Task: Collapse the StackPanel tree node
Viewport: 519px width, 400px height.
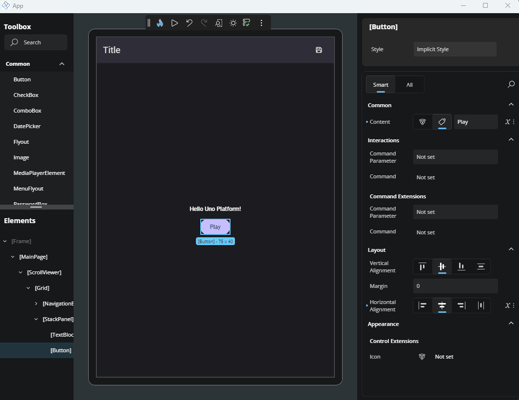Action: (x=35, y=319)
